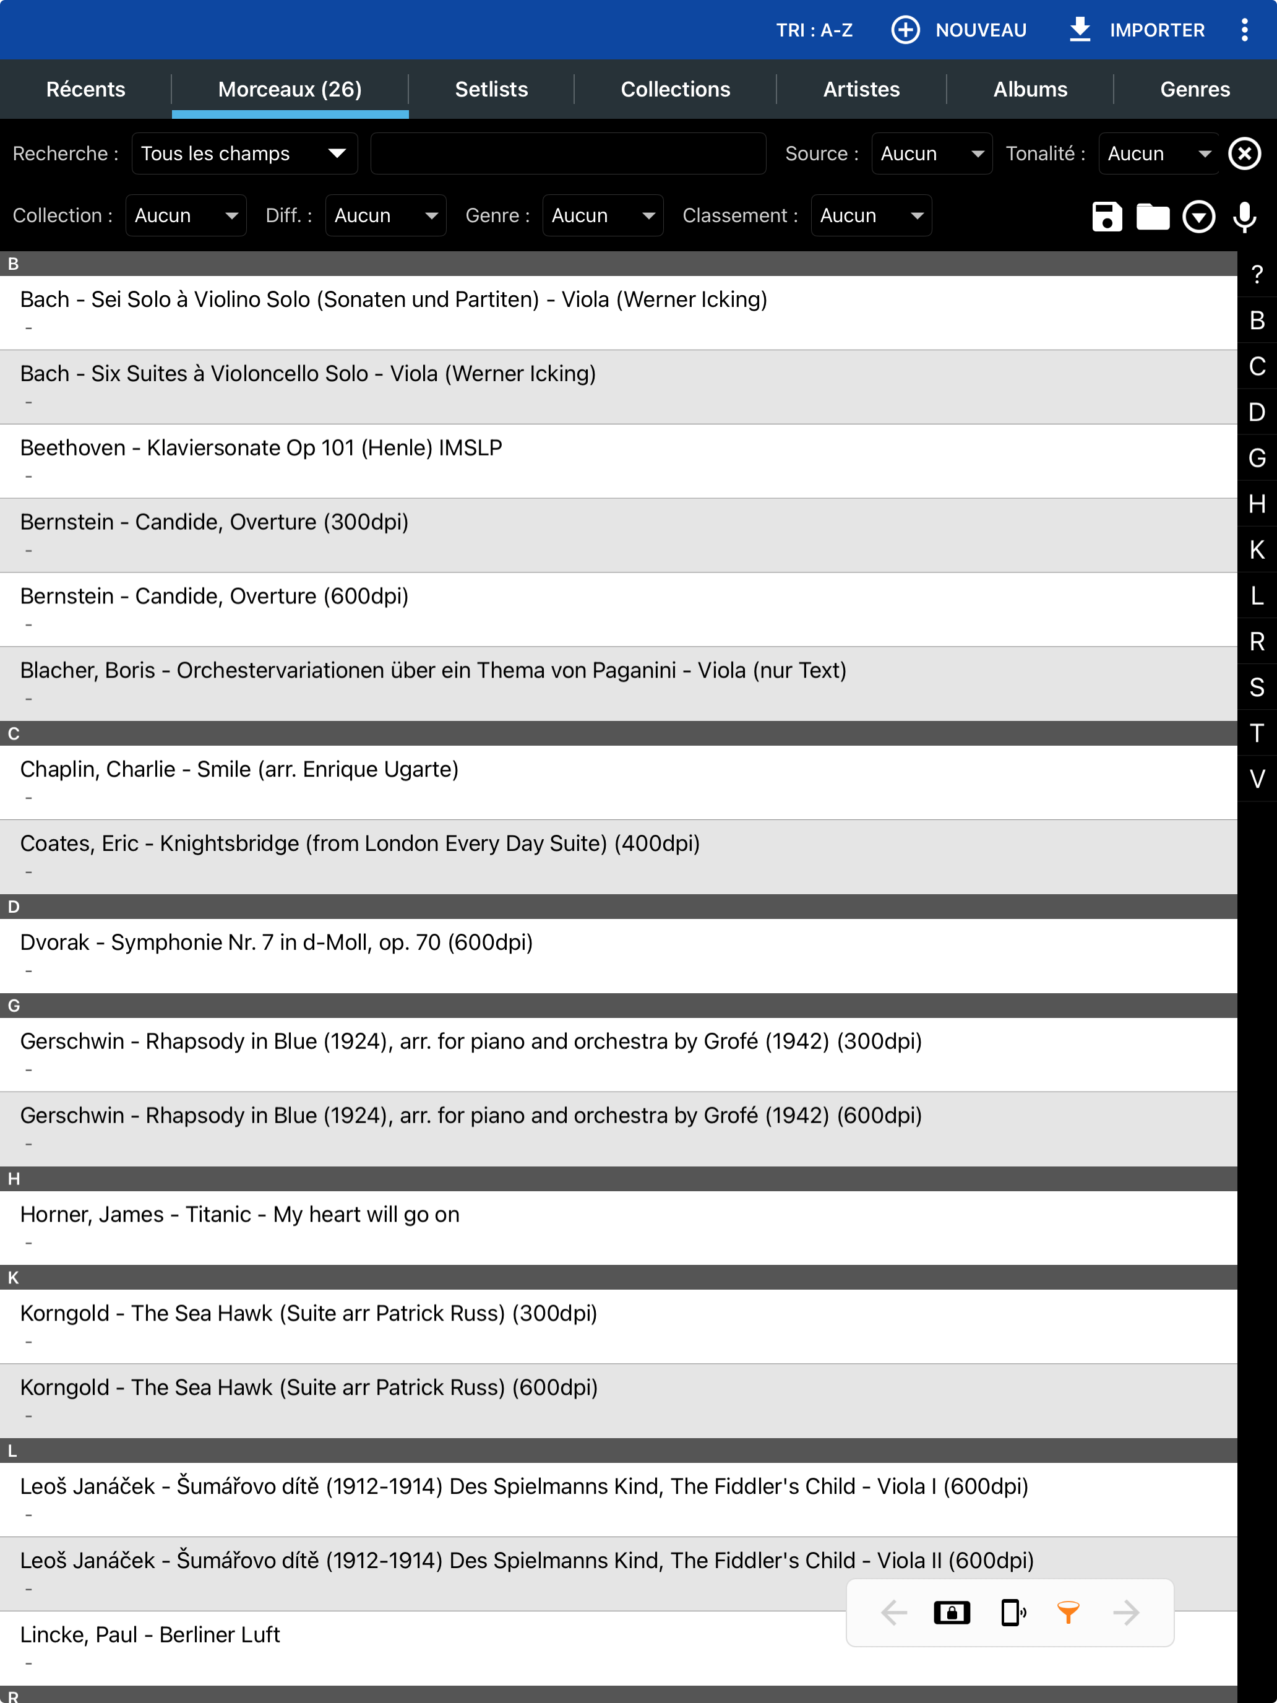Switch to the Artistes tab
Image resolution: width=1277 pixels, height=1703 pixels.
pos(861,90)
